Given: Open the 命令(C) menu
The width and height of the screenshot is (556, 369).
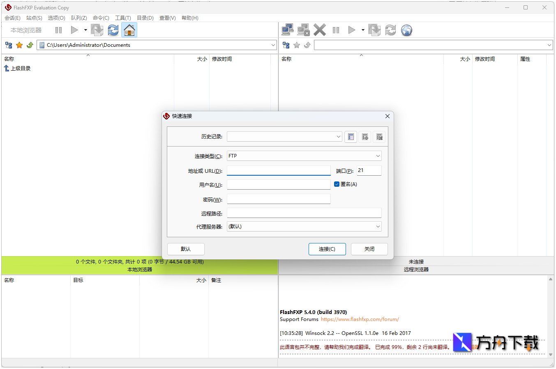Looking at the screenshot, I should pos(101,18).
